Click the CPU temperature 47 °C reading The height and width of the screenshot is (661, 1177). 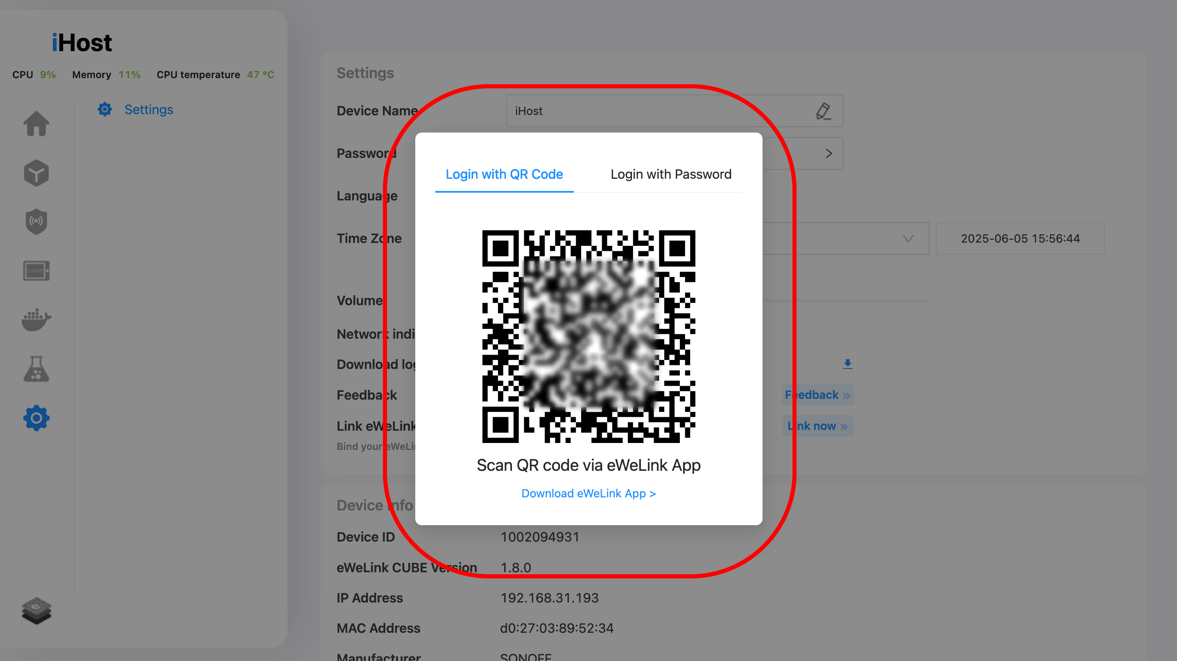pyautogui.click(x=215, y=74)
